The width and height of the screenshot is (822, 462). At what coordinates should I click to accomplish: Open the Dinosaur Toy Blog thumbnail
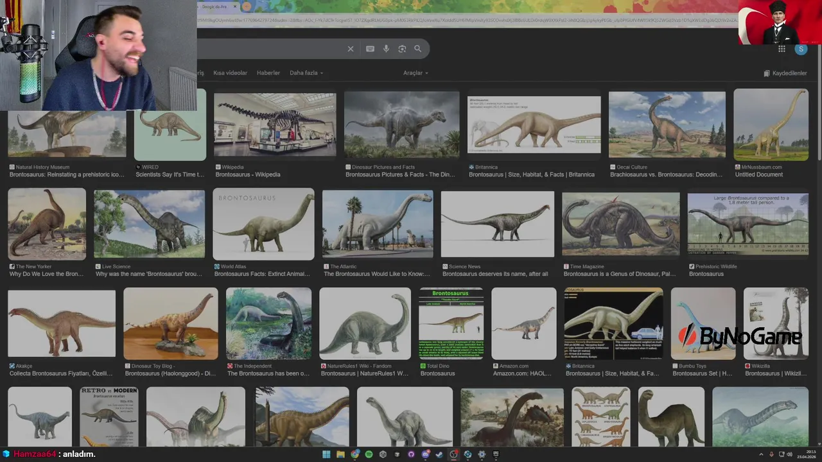(171, 323)
